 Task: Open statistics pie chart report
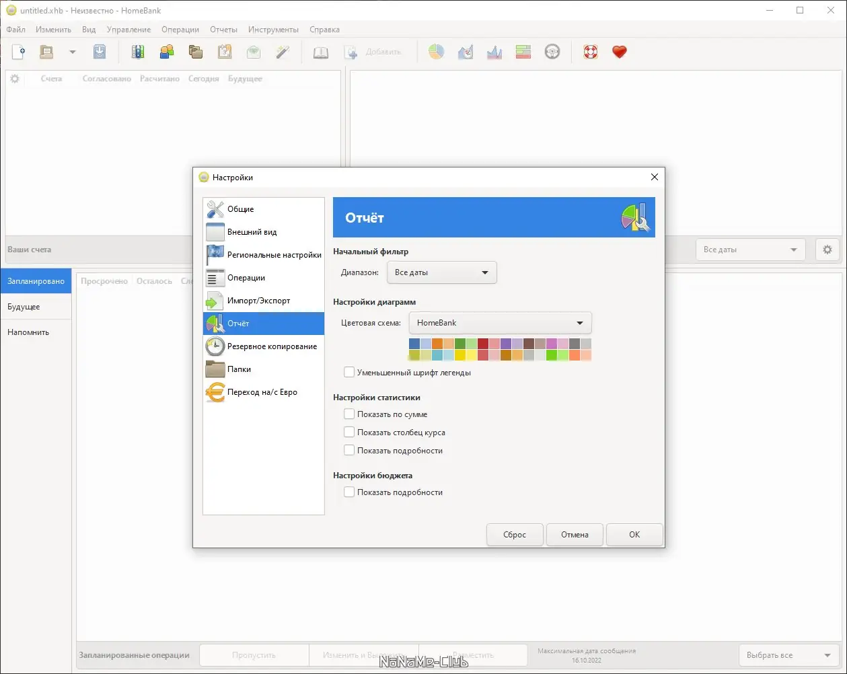(437, 52)
